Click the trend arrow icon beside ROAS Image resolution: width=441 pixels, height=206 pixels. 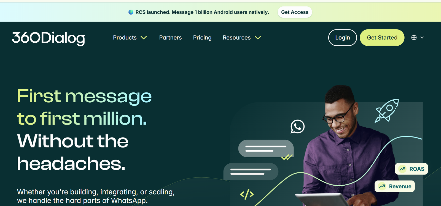[x=402, y=169]
